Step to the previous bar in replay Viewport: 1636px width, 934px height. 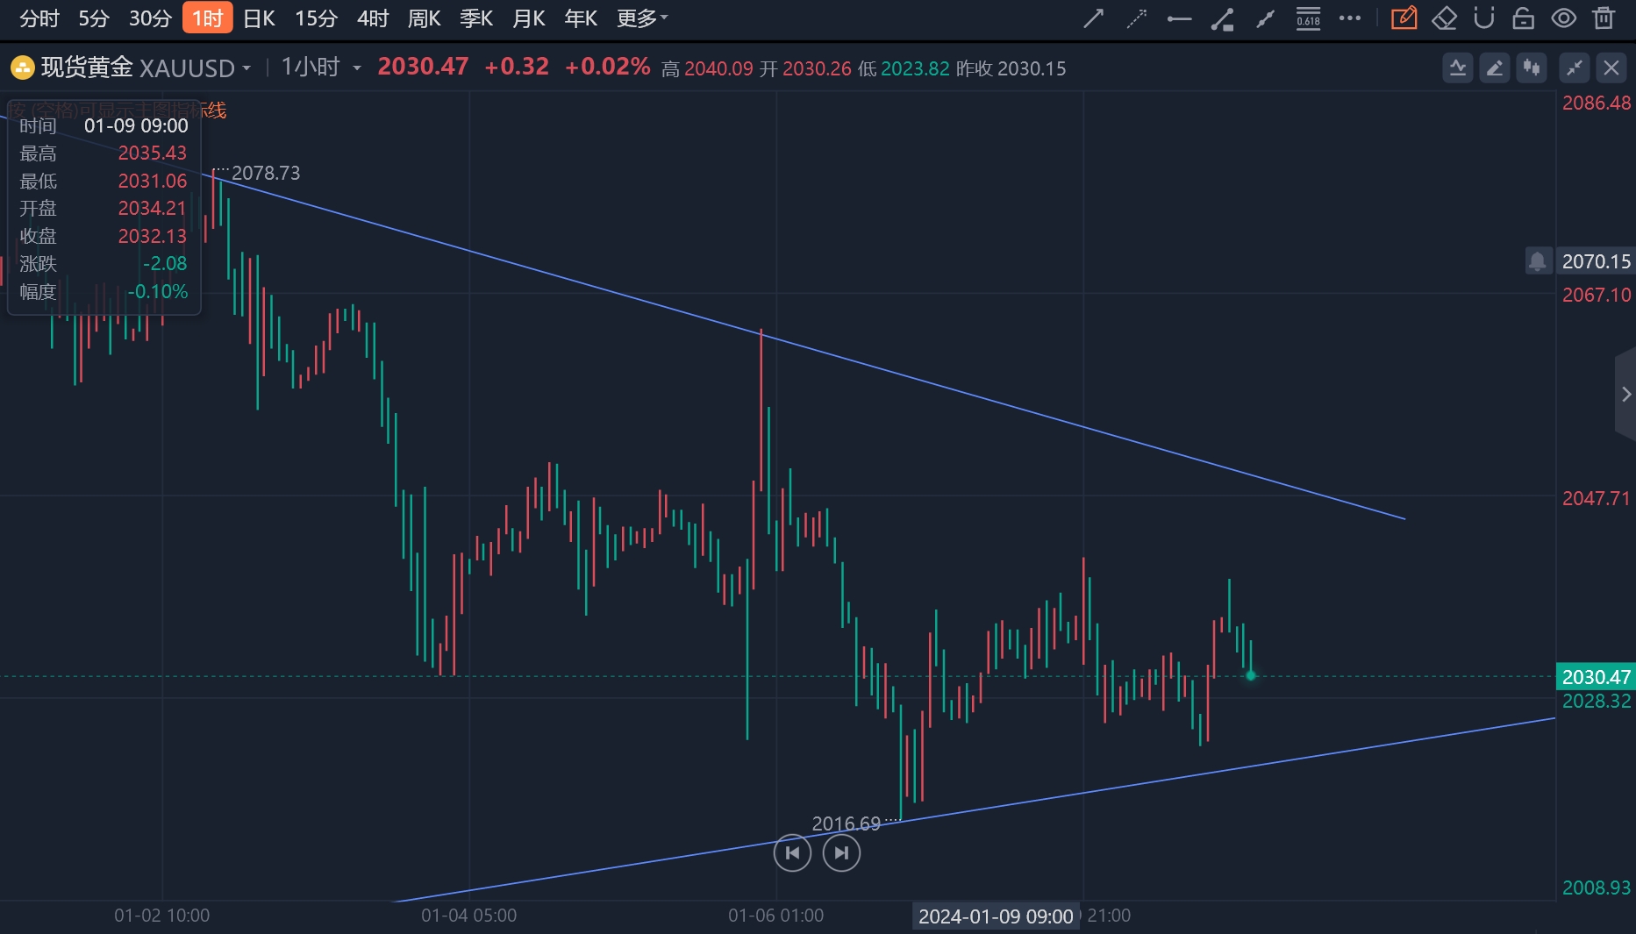coord(792,852)
